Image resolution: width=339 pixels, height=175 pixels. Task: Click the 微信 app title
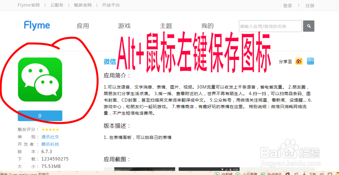tap(110, 61)
